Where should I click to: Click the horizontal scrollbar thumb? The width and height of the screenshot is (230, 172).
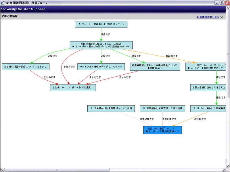click(x=57, y=170)
